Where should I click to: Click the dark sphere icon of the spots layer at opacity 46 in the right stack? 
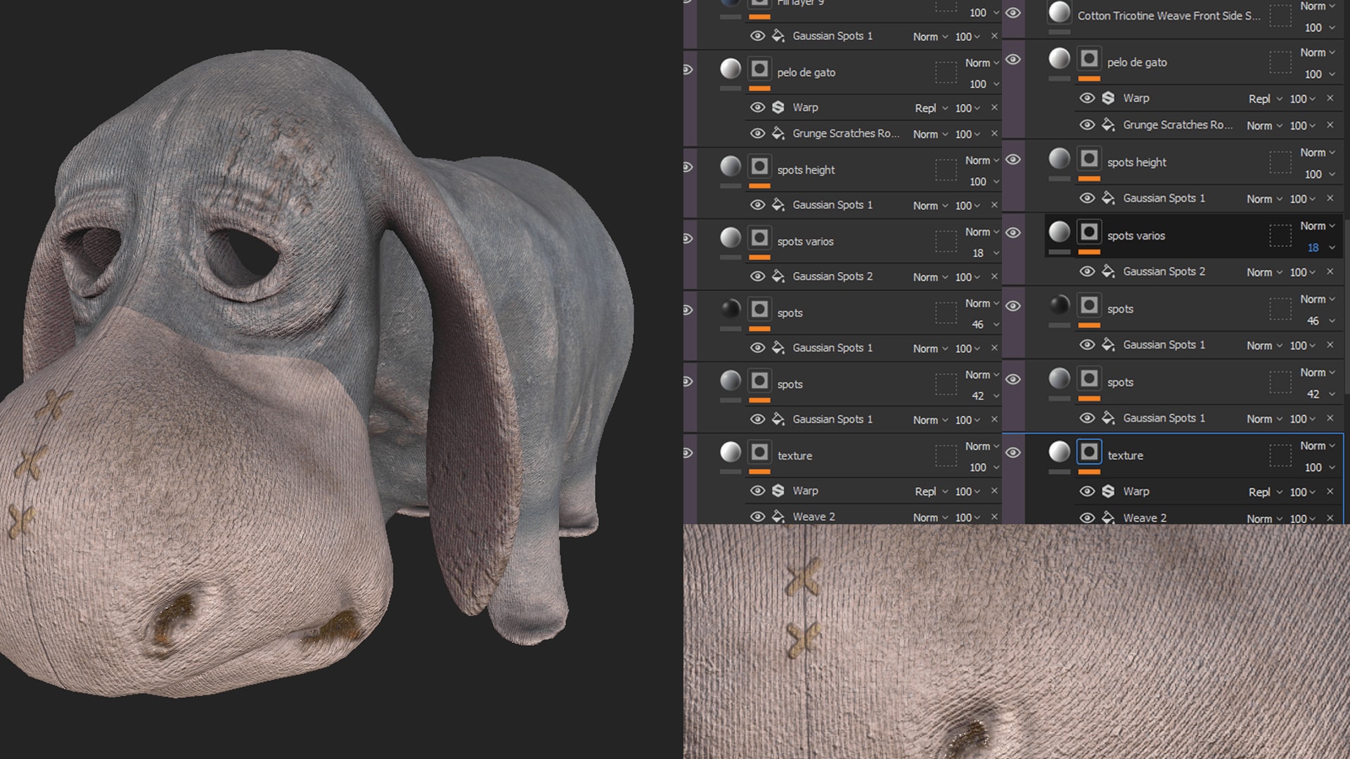coord(1060,305)
